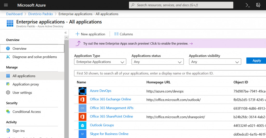Viewport: 266px width, 138px height.
Task: Click the office.microsoft.com/sharepoint/ URL cell
Action: (x=176, y=117)
